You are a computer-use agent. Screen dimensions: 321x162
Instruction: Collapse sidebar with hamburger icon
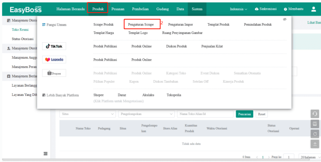(x=45, y=153)
